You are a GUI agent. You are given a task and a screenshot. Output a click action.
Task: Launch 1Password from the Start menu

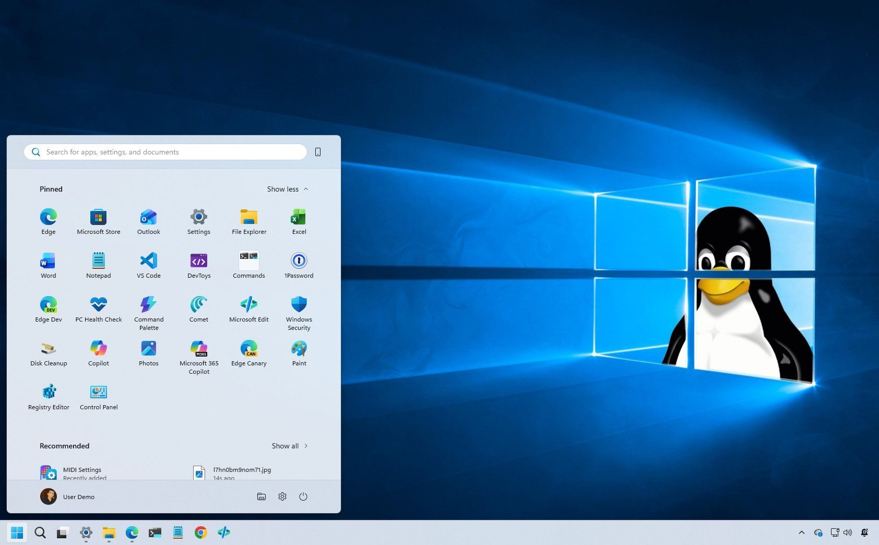pyautogui.click(x=299, y=264)
